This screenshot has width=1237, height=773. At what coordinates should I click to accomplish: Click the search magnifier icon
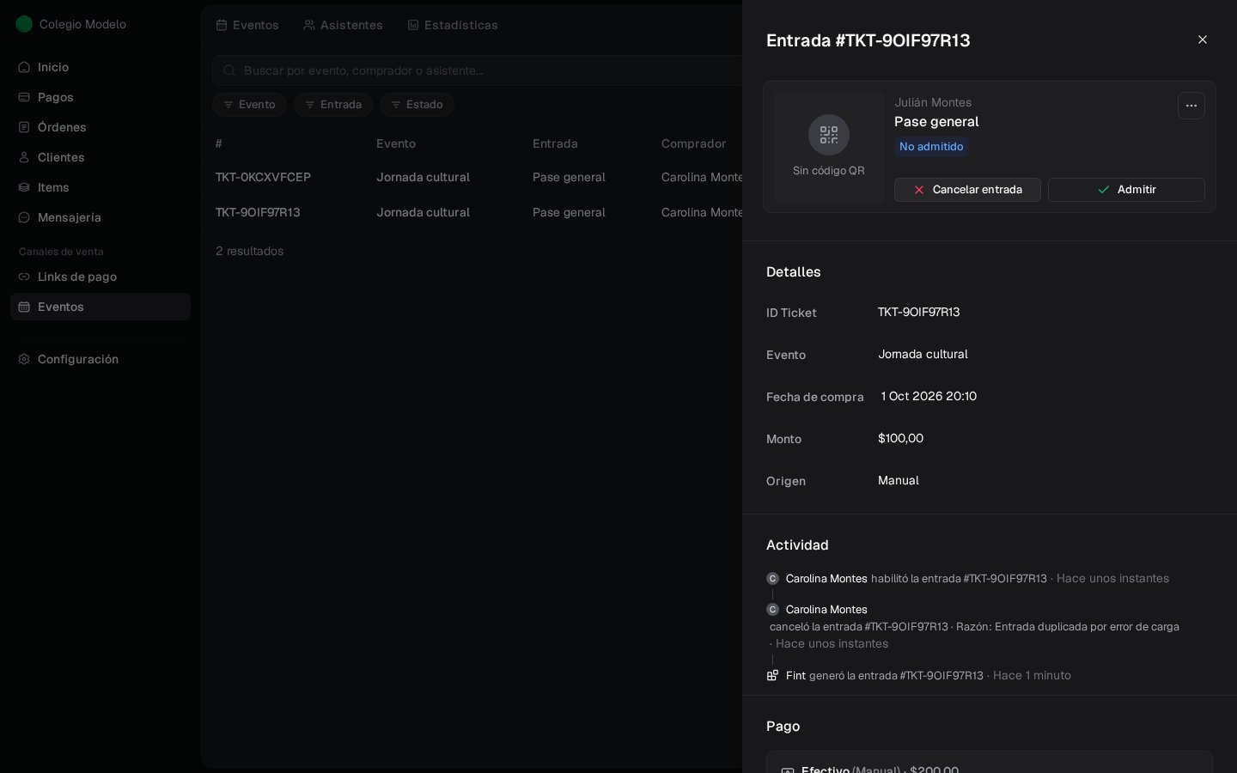click(x=229, y=70)
